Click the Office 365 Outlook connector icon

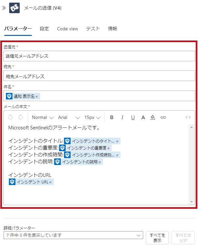(14, 8)
